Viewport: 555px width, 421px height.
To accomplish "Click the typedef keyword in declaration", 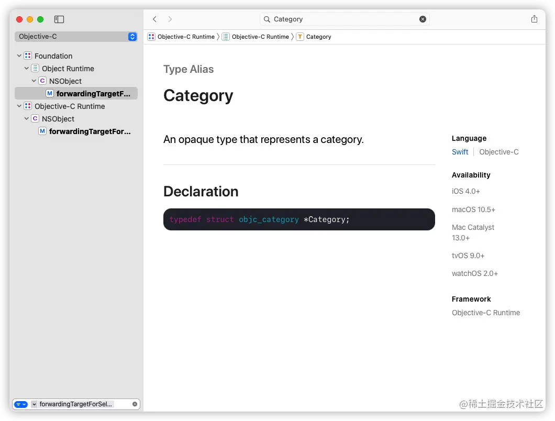I will (x=185, y=219).
